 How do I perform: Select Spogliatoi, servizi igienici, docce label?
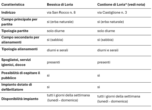coord(16,62)
